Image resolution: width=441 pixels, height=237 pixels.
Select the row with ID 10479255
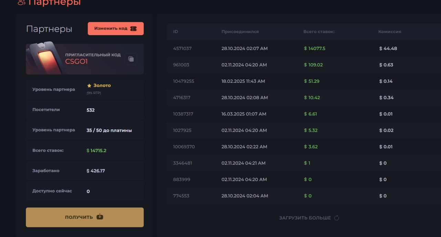click(183, 81)
